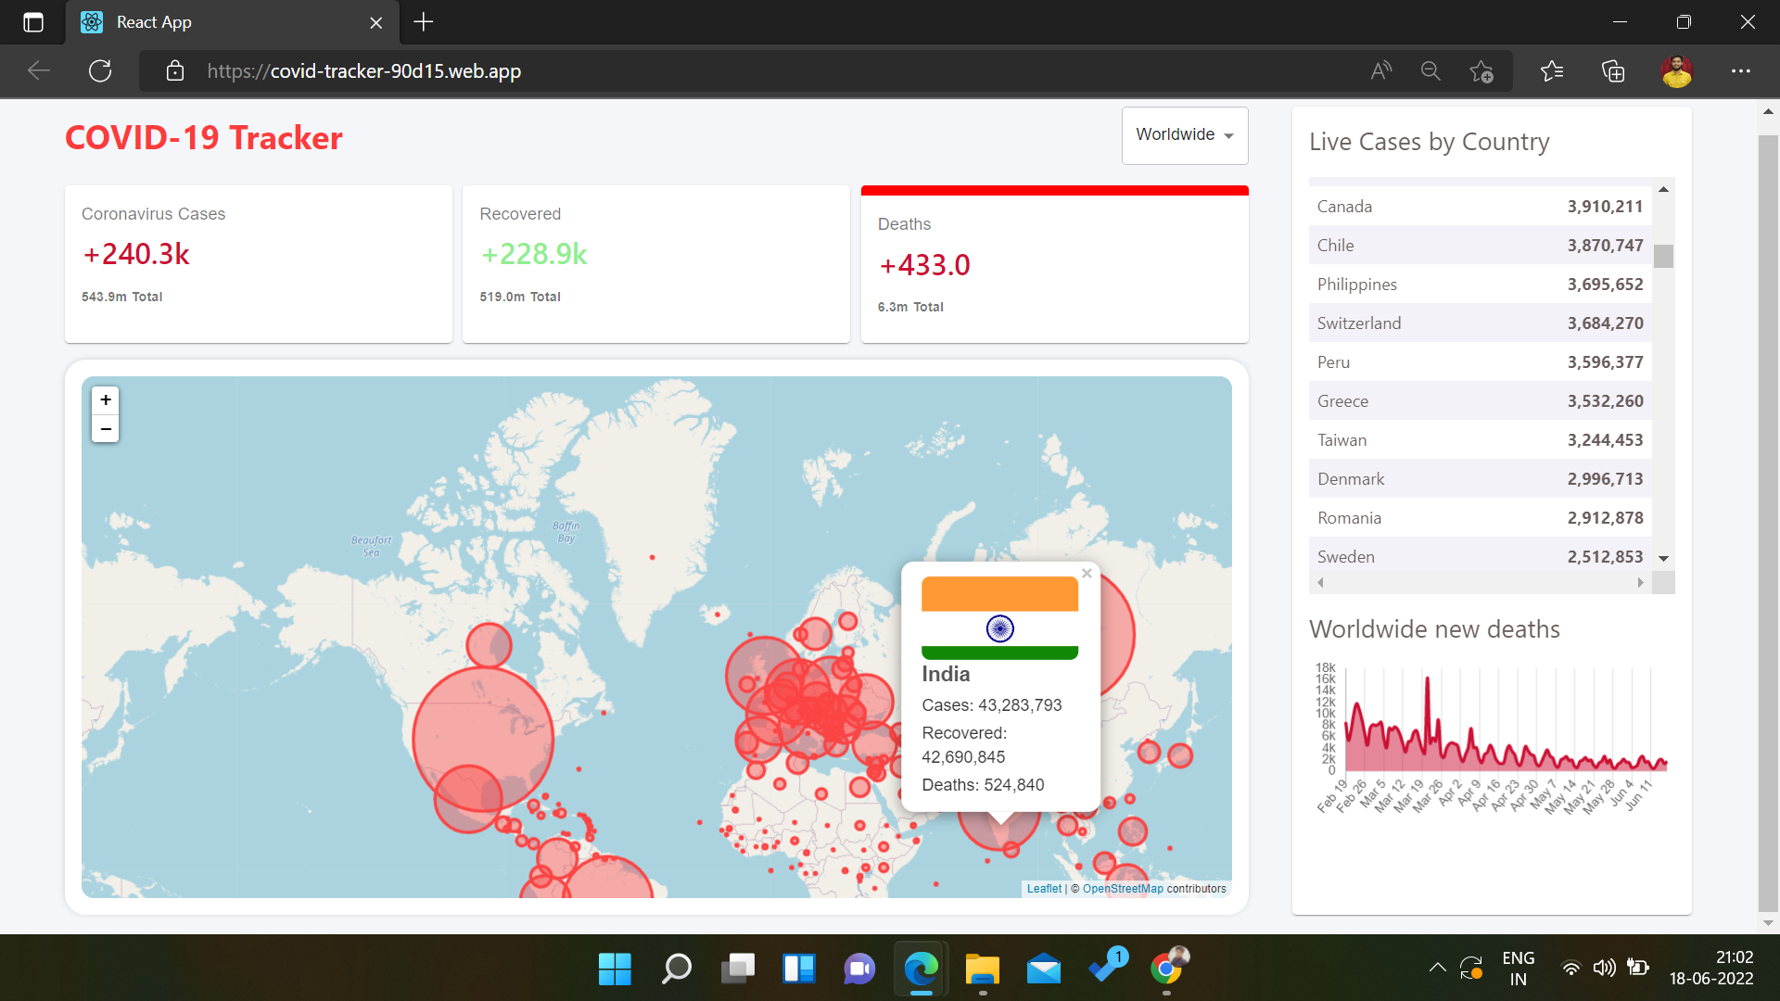The image size is (1780, 1001).
Task: Add this page to favorites
Action: click(1481, 70)
